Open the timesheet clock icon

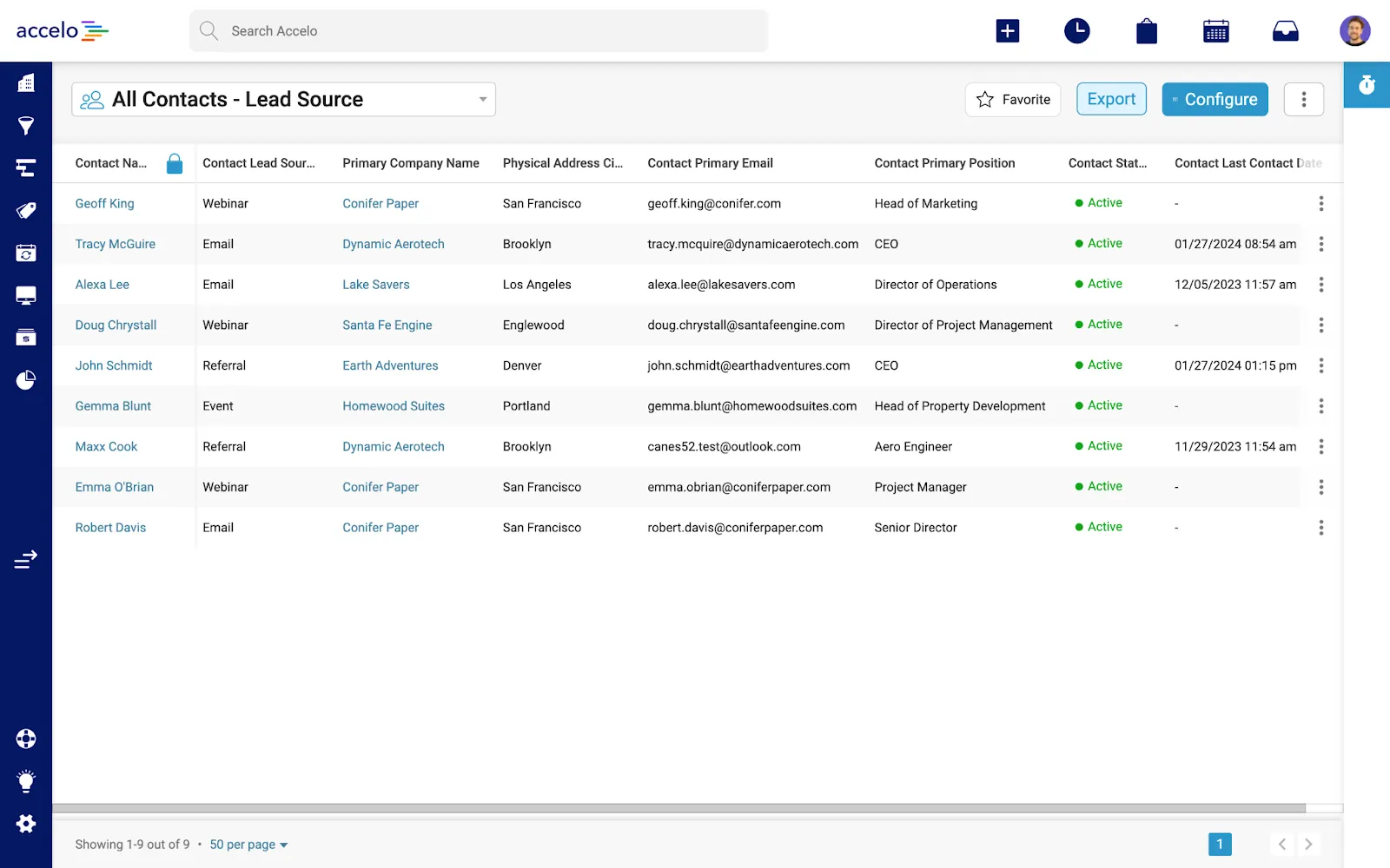[x=1076, y=30]
